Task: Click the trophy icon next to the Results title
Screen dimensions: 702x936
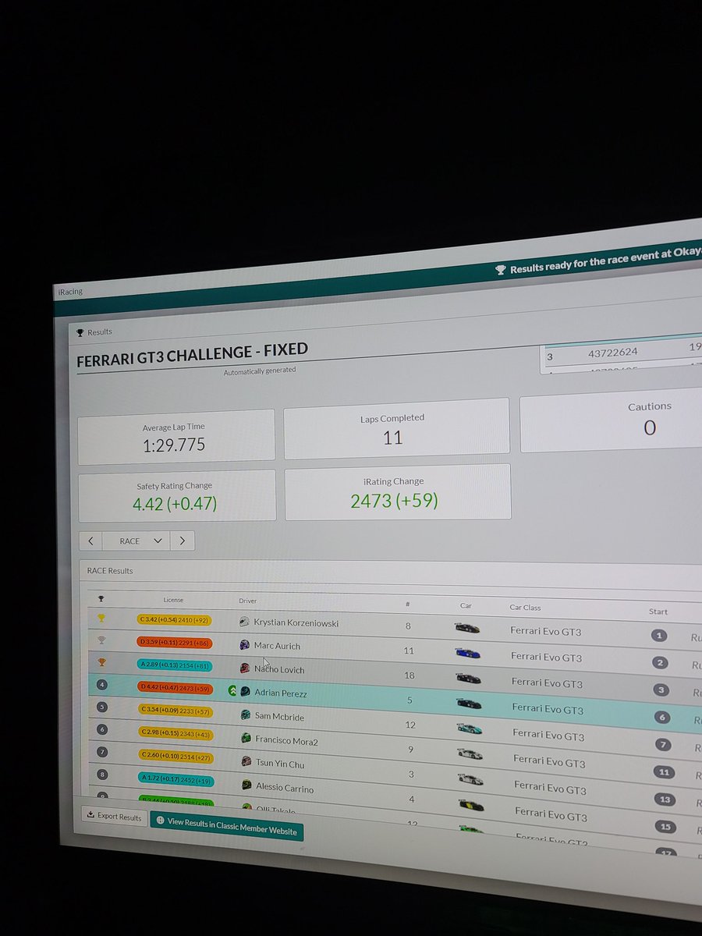Action: coord(80,332)
